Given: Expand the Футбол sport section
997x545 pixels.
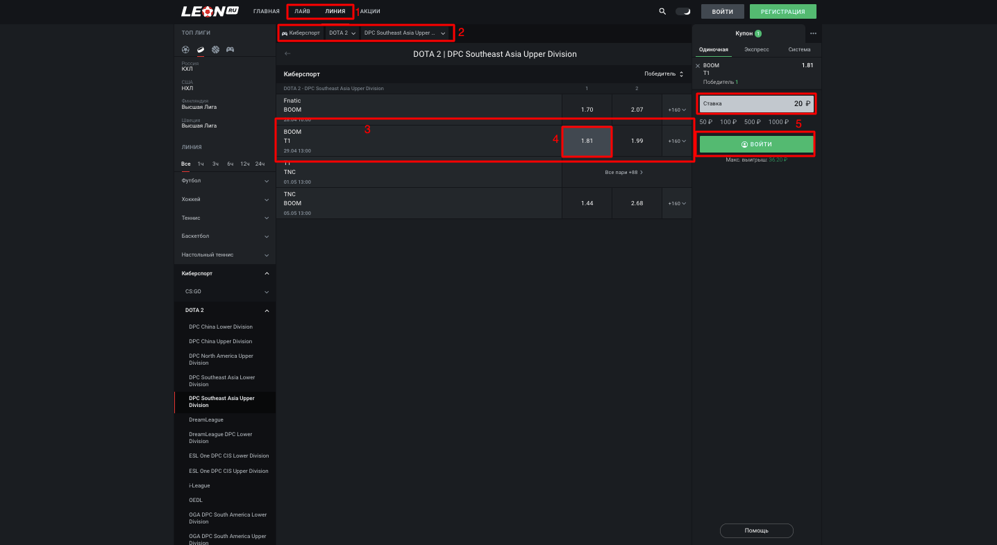Looking at the screenshot, I should pyautogui.click(x=225, y=180).
